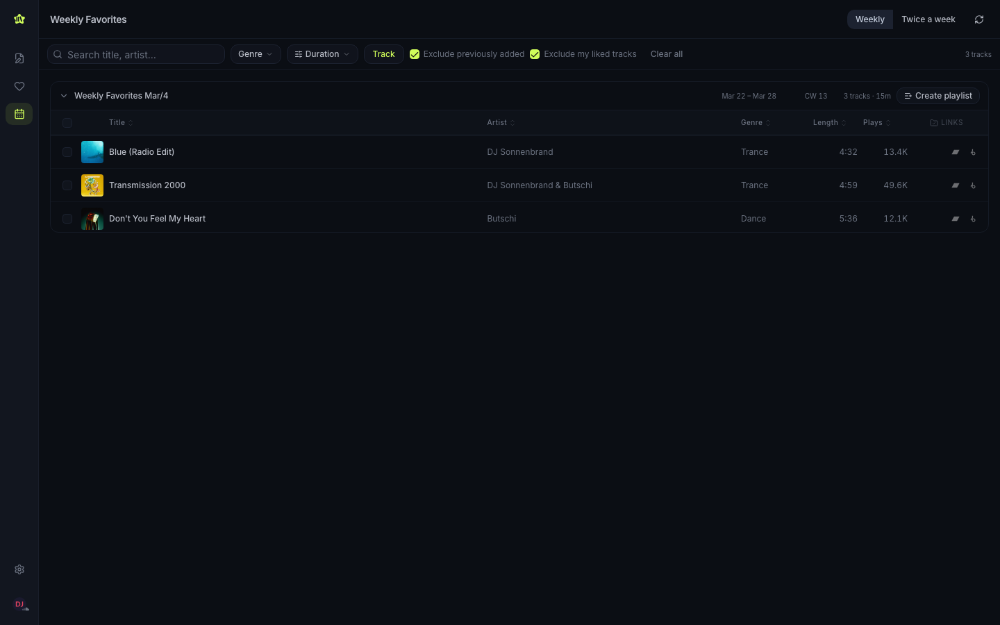The image size is (1000, 625).
Task: Click the Create playlist button
Action: click(937, 96)
